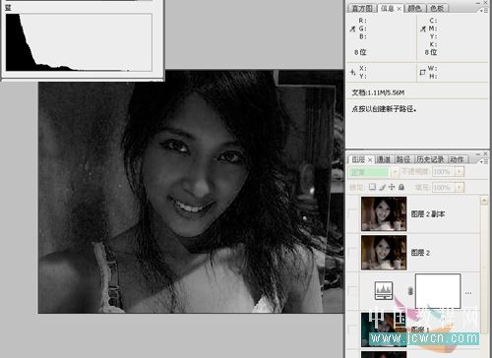
Task: Toggle visibility of 图层 2 layer
Action: point(353,253)
